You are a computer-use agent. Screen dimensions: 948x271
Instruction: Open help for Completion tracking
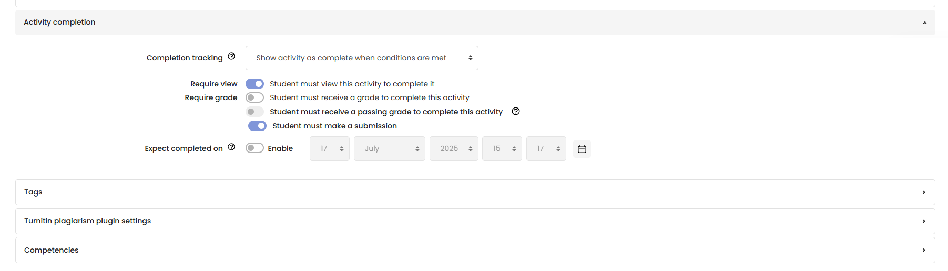click(231, 57)
